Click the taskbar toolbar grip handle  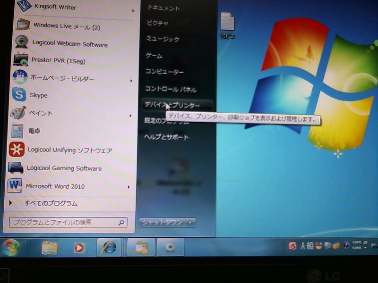28,247
